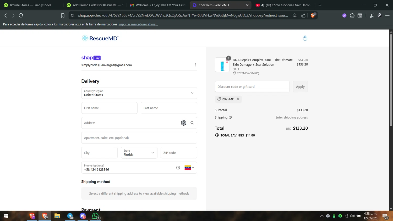The image size is (393, 221).
Task: Expand the Country/Region dropdown
Action: coord(139,93)
